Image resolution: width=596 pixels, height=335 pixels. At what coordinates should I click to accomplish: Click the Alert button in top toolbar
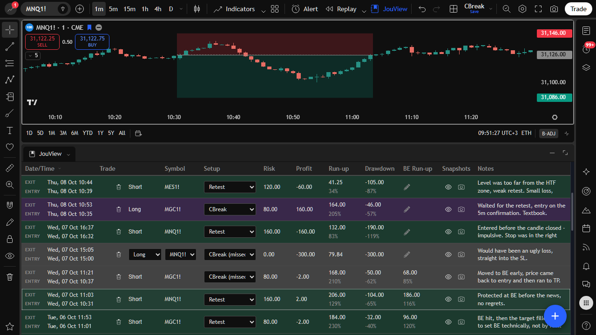point(305,9)
